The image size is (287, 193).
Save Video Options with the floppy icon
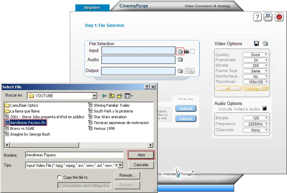pyautogui.click(x=256, y=43)
